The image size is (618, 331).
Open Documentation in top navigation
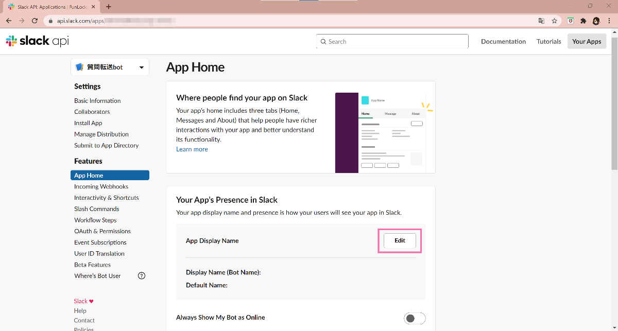[503, 42]
